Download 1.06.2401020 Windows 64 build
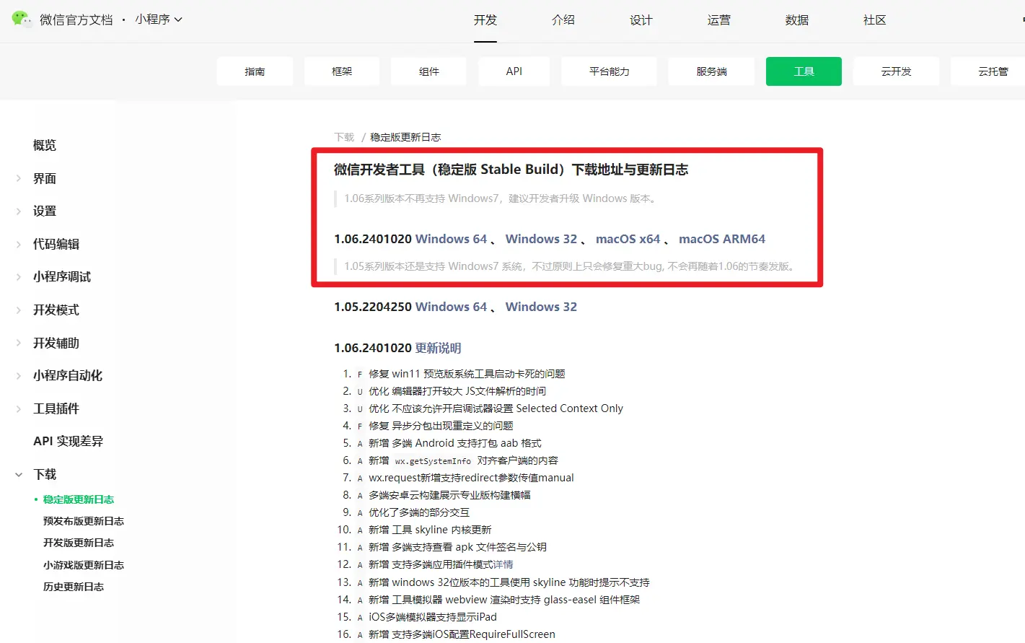Viewport: 1025px width, 643px height. tap(451, 239)
